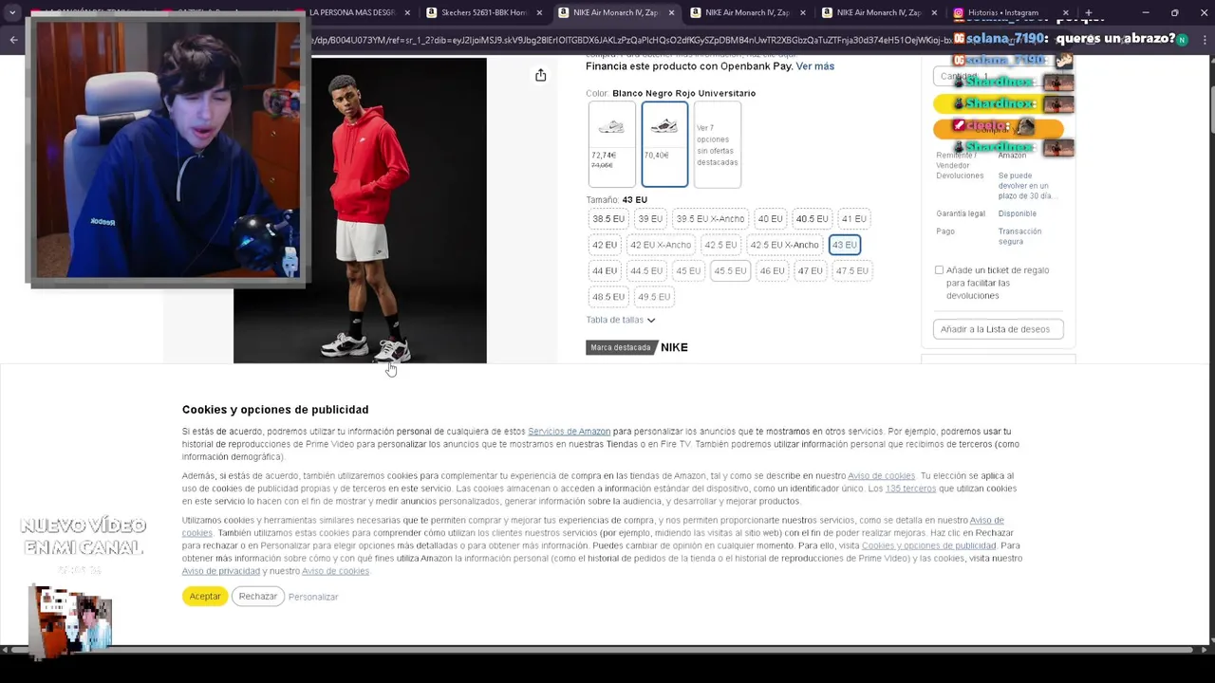Expand the 'Tabla de tallas' chevron
Image resolution: width=1215 pixels, height=683 pixels.
click(650, 321)
